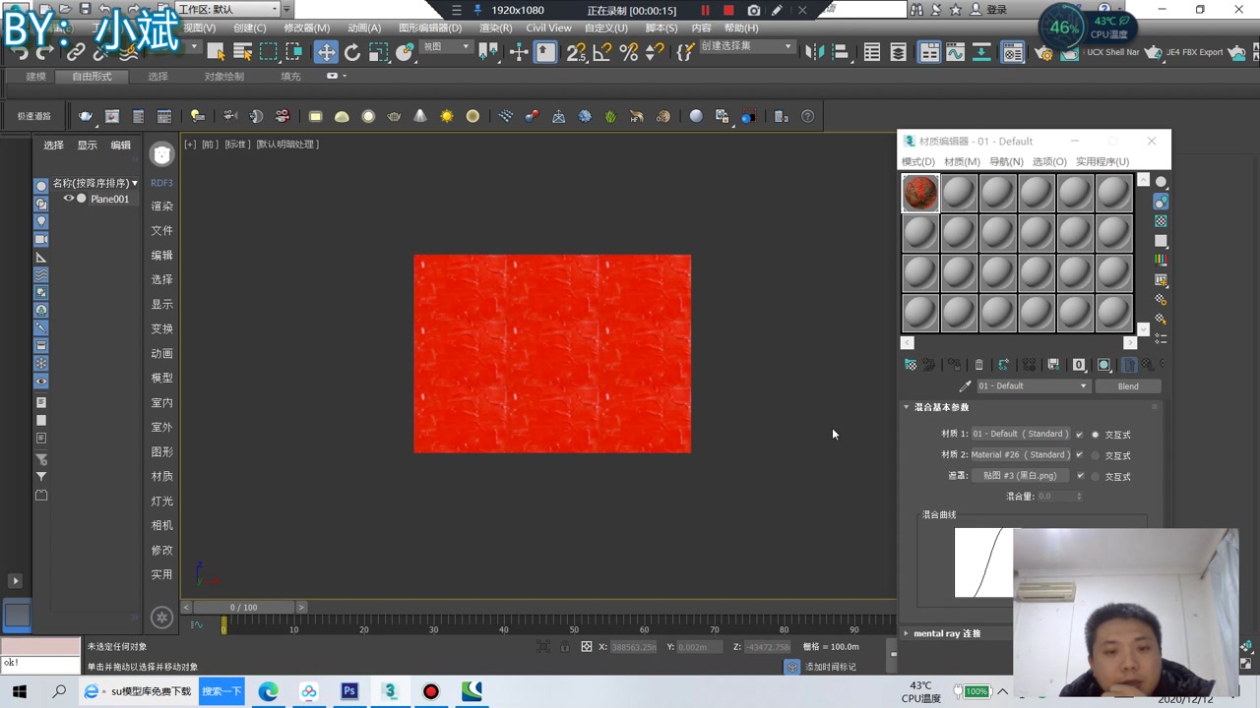Open the named selection sets dropdown
The height and width of the screenshot is (708, 1260).
[746, 46]
